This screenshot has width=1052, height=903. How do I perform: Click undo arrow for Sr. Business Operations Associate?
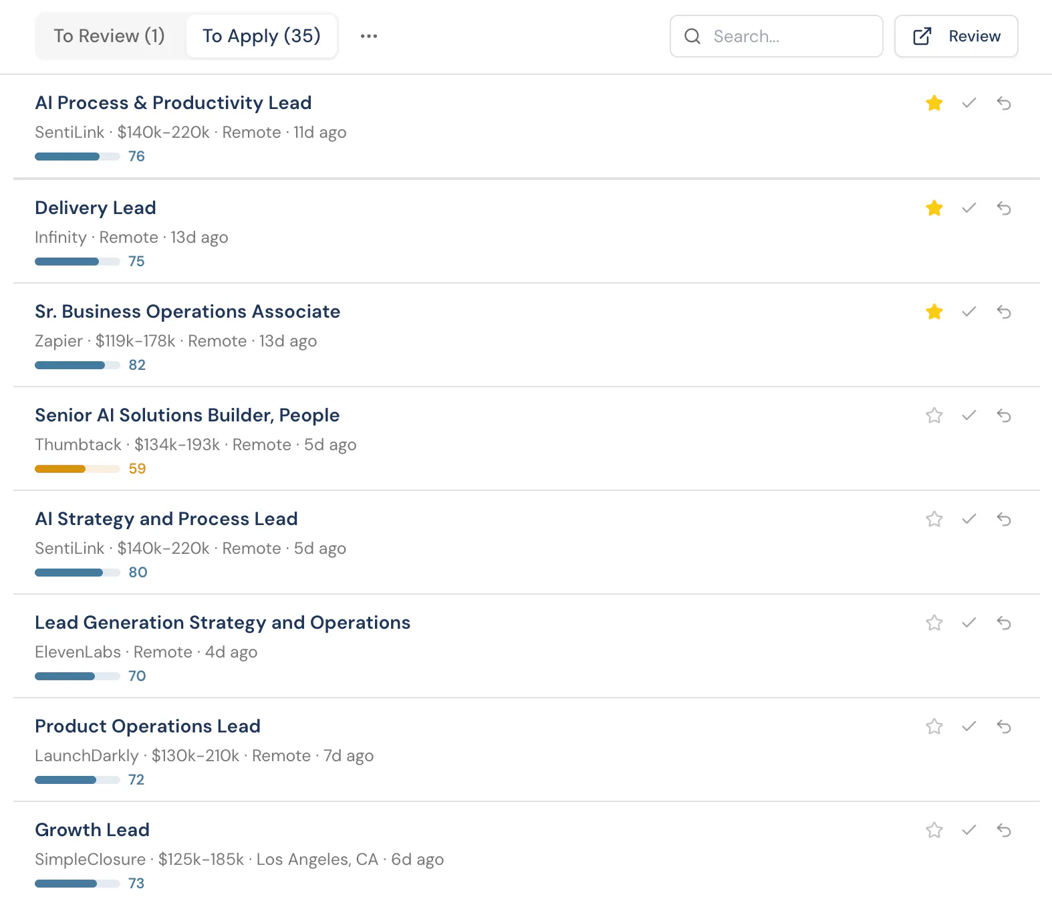1004,312
